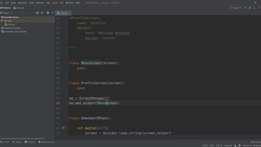This screenshot has width=261, height=147.
Task: Open the Navigate menu
Action: coord(22,3)
